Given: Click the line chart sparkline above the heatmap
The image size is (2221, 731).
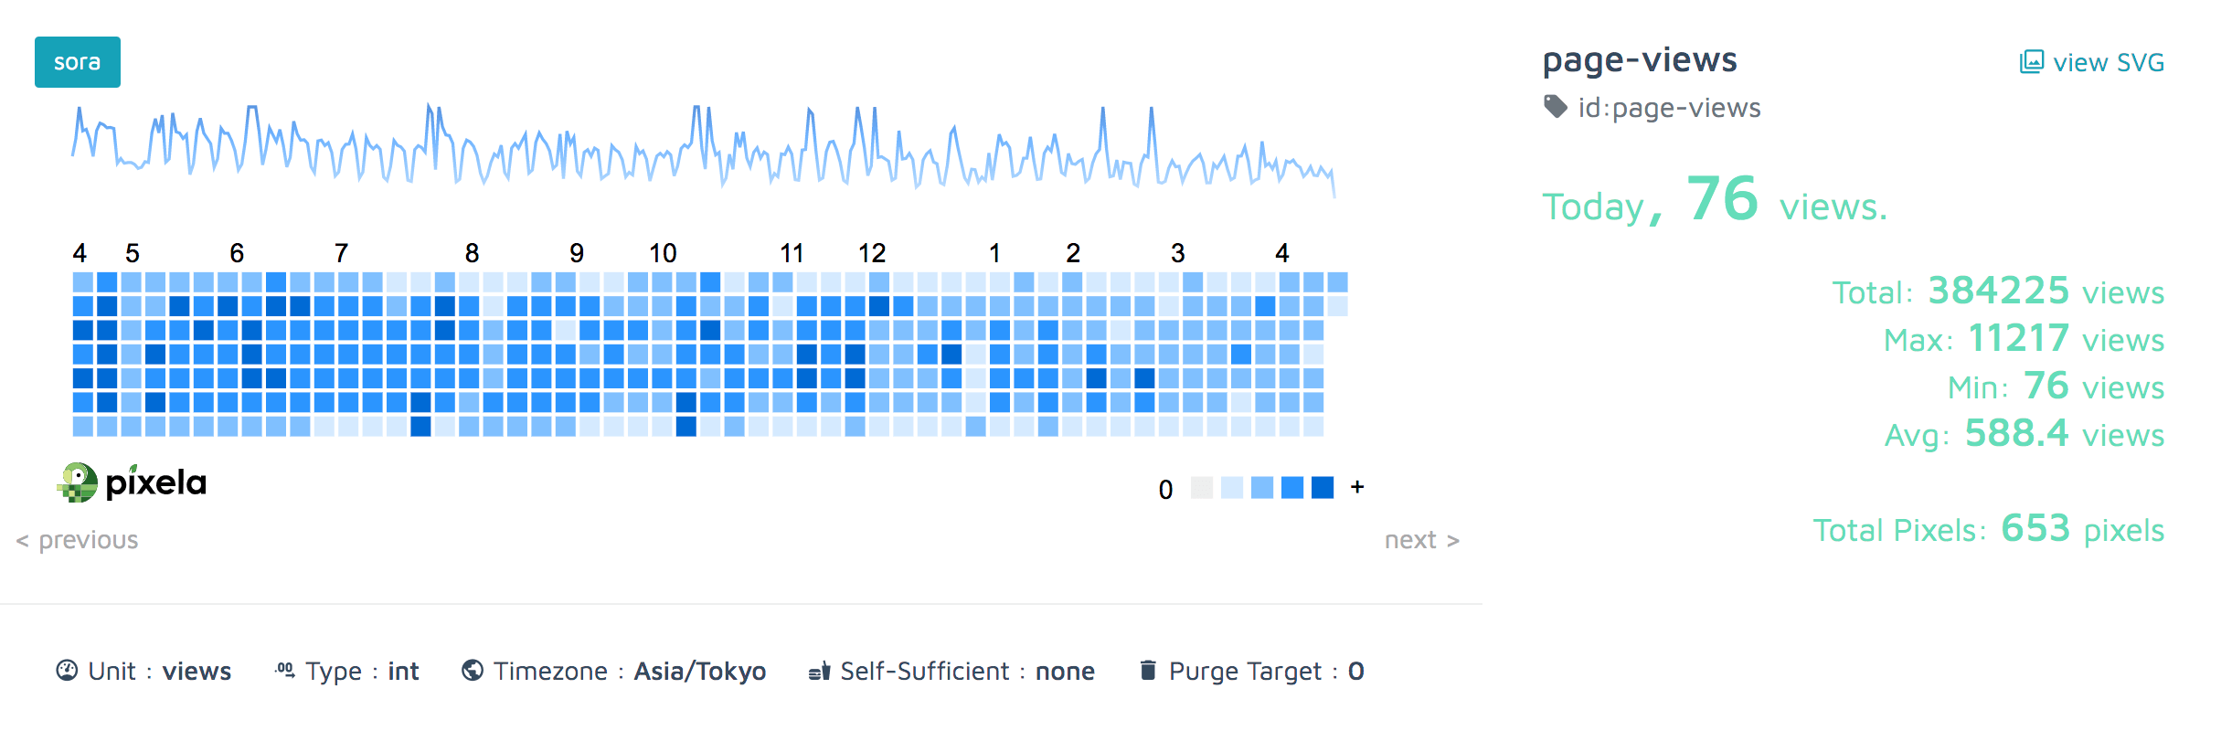Looking at the screenshot, I should (x=704, y=146).
